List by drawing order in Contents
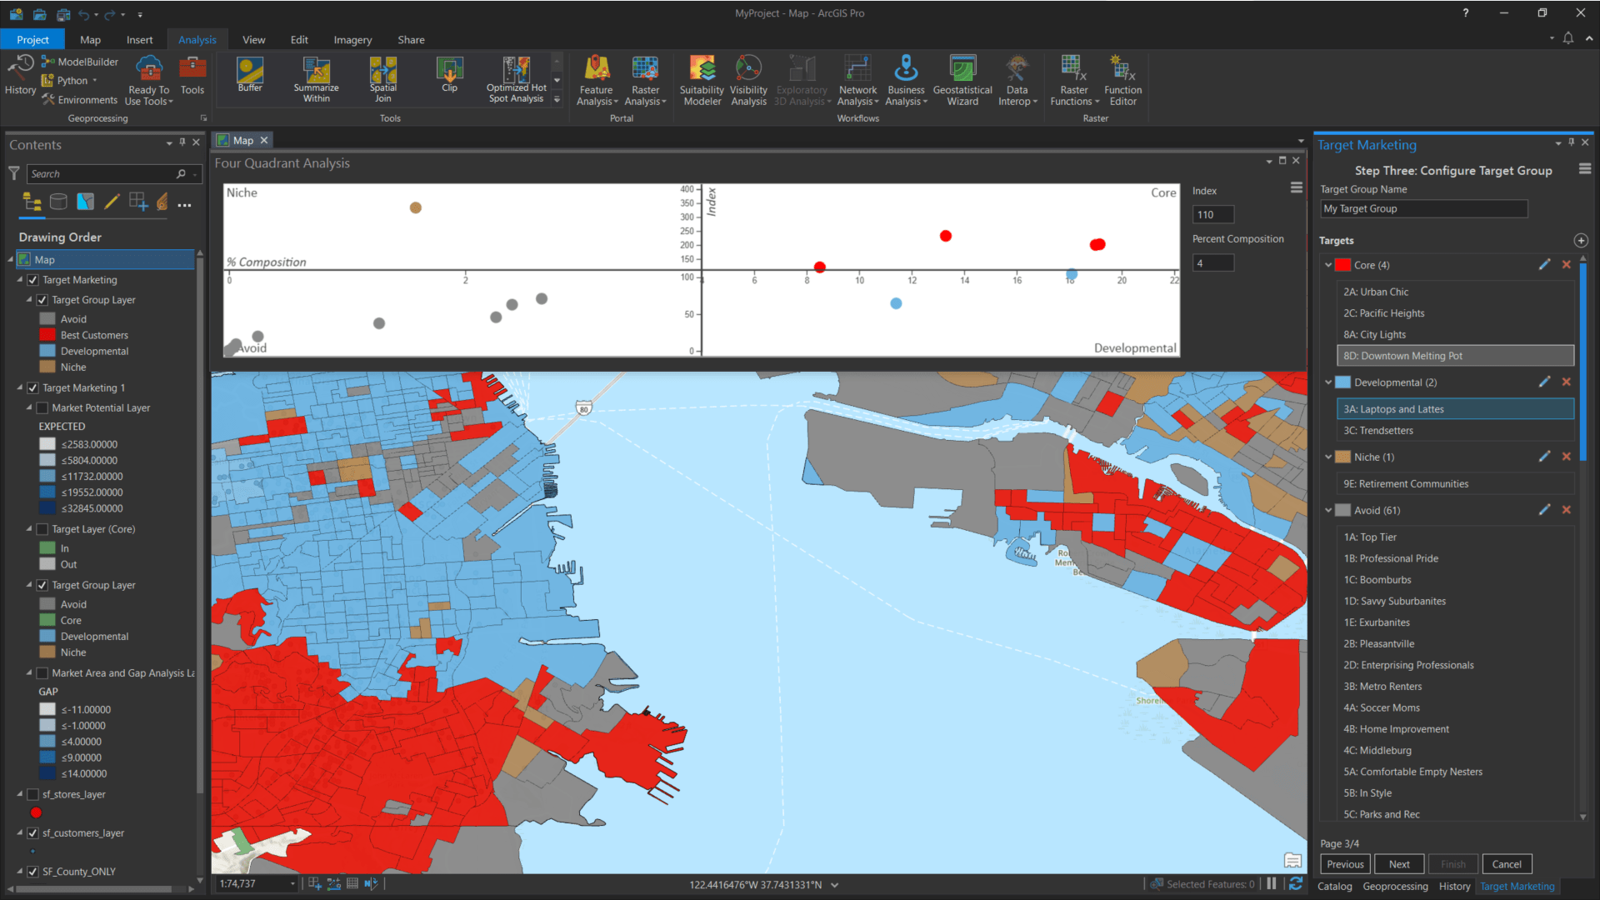1600x900 pixels. tap(32, 202)
